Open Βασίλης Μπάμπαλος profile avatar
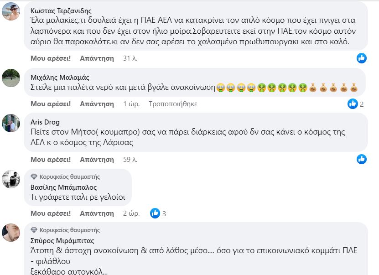This screenshot has width=379, height=275. pos(11,178)
